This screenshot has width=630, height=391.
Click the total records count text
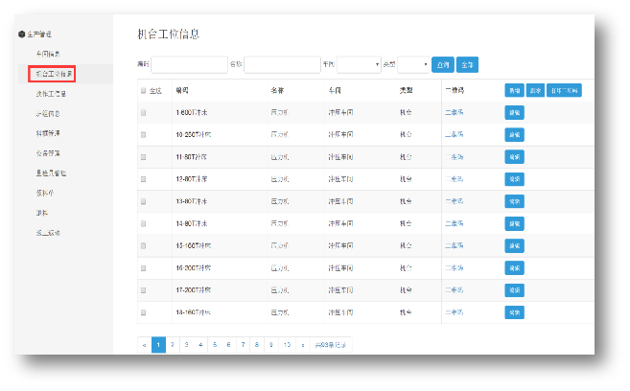[x=330, y=345]
